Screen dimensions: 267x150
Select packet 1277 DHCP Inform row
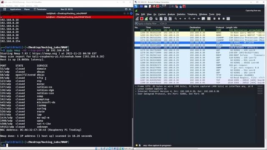click(199, 55)
